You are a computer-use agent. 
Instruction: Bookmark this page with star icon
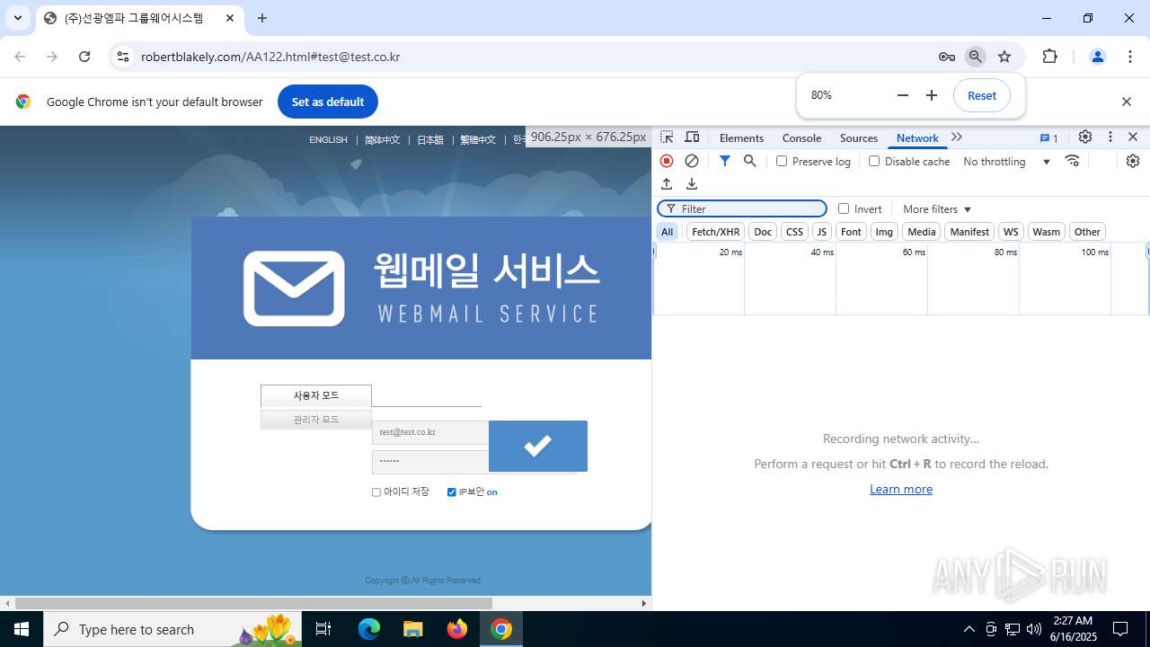click(x=1004, y=57)
